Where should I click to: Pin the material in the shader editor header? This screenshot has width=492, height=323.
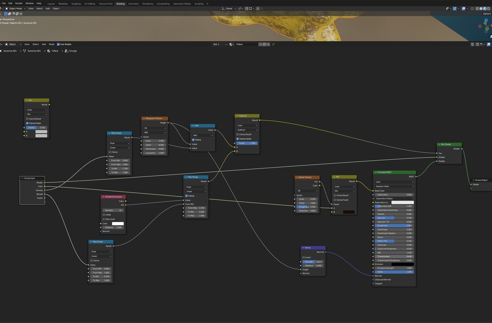(x=273, y=44)
